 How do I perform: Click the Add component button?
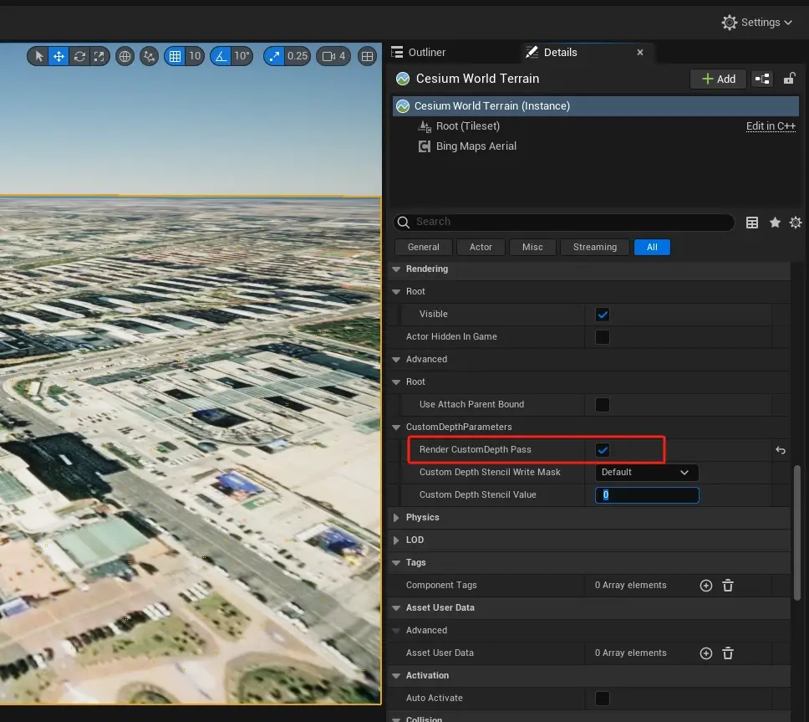718,79
